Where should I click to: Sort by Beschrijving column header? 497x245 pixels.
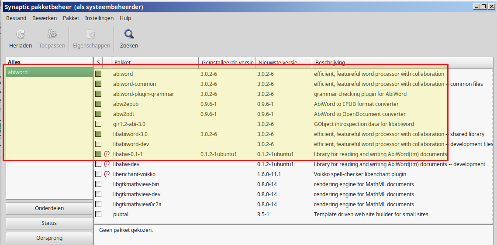403,63
